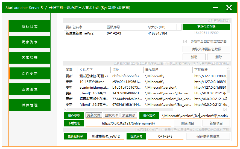
Task: Click horizontal scrollbar right arrow
Action: [x=225, y=110]
